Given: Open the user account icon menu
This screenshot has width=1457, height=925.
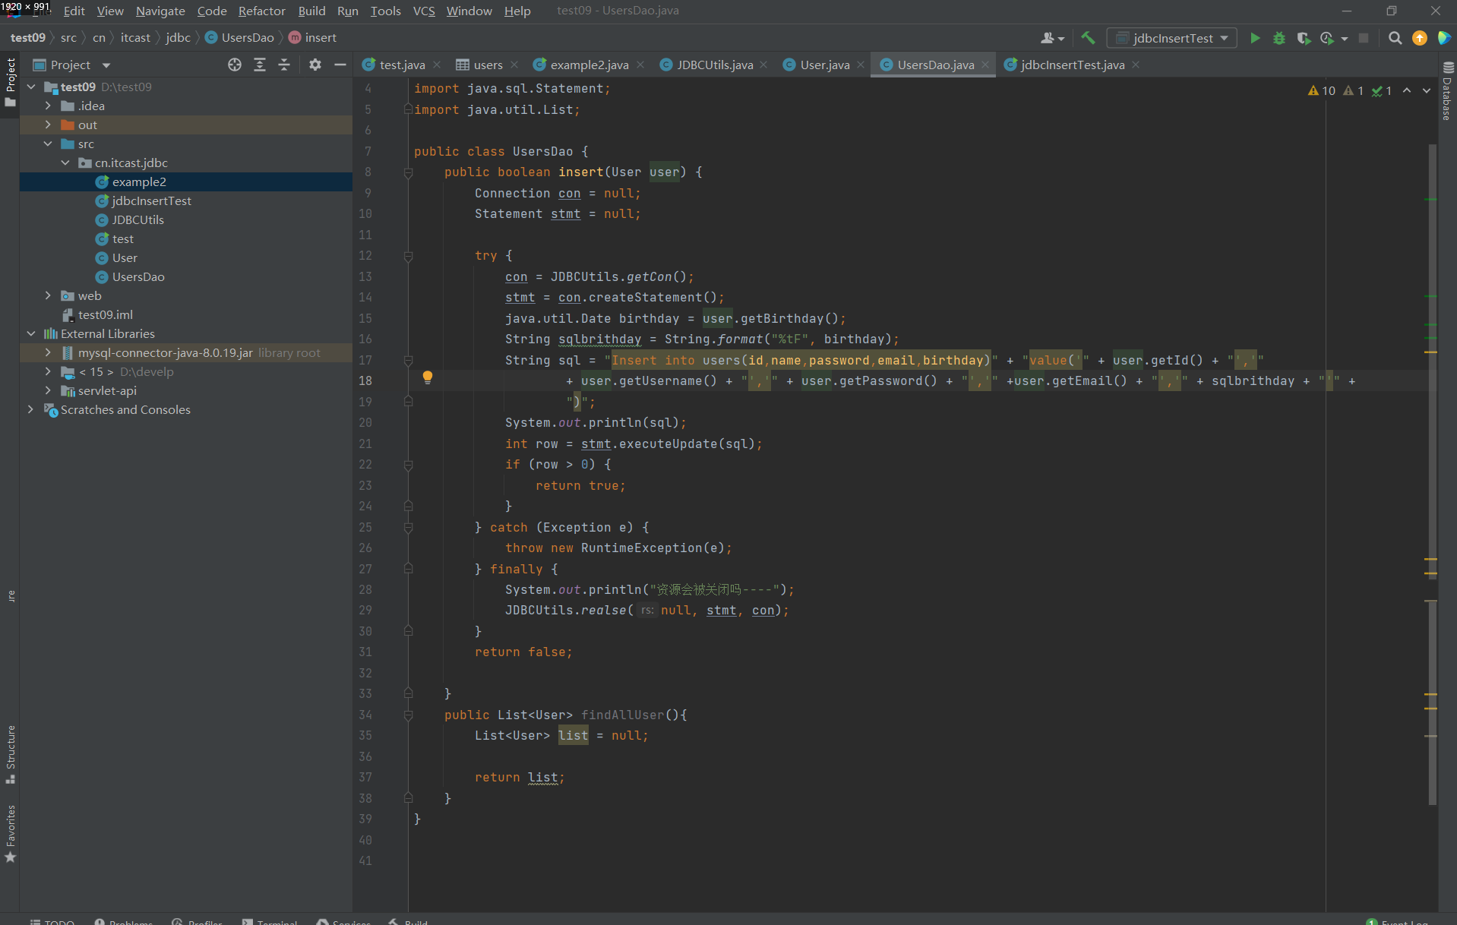Looking at the screenshot, I should click(x=1052, y=38).
